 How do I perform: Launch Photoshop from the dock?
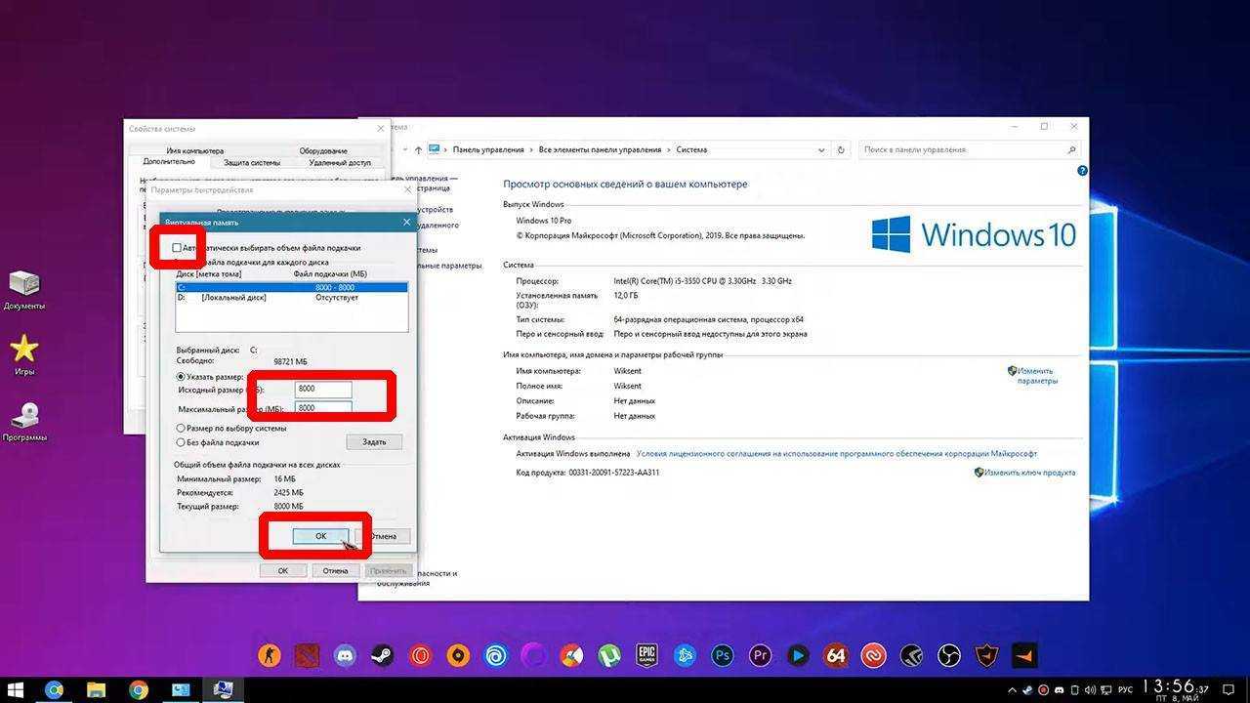[x=723, y=655]
